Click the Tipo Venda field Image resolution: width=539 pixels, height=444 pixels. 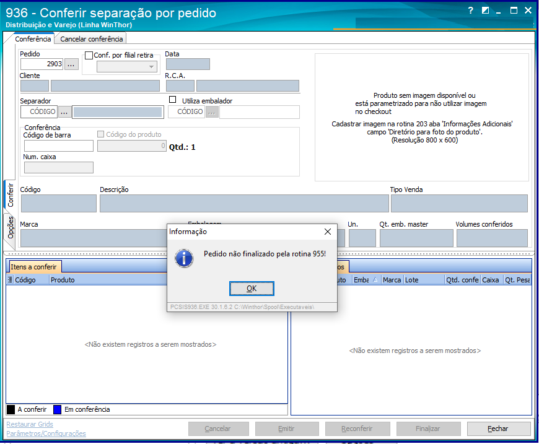click(x=459, y=204)
